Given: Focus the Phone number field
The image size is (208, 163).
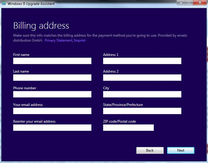Looking at the screenshot, I should click(52, 94).
